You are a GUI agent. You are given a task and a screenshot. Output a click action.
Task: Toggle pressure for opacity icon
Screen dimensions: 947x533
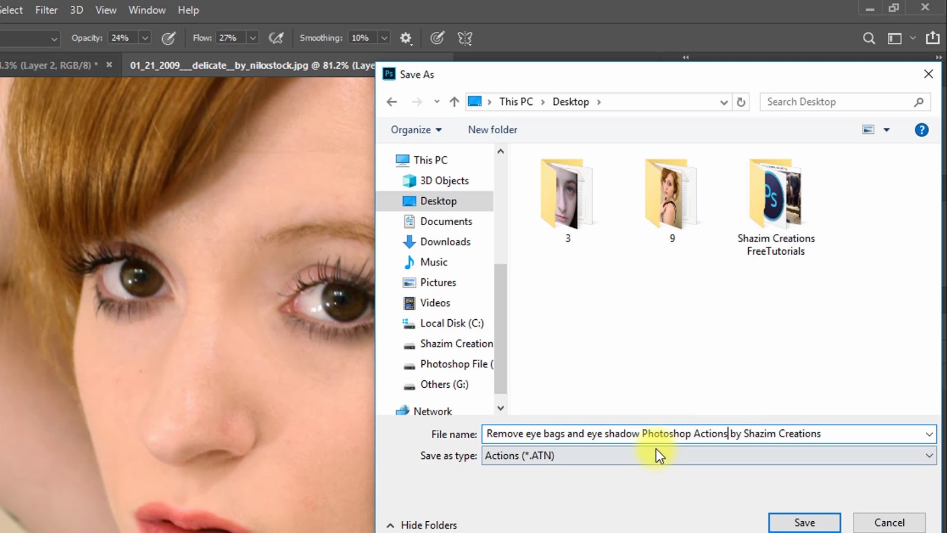click(x=169, y=38)
